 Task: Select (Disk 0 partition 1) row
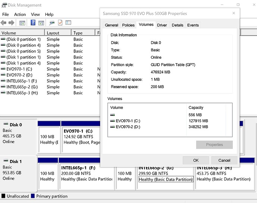50,39
